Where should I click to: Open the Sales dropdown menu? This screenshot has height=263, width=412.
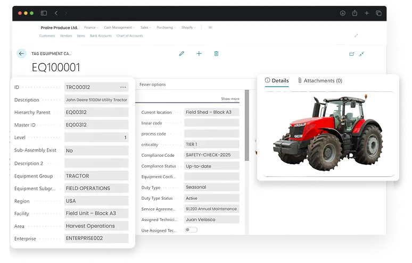pyautogui.click(x=145, y=28)
